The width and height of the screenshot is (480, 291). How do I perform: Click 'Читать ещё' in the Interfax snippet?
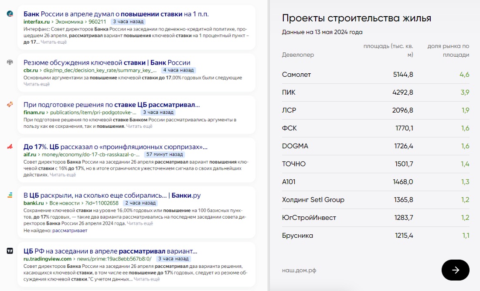(54, 42)
